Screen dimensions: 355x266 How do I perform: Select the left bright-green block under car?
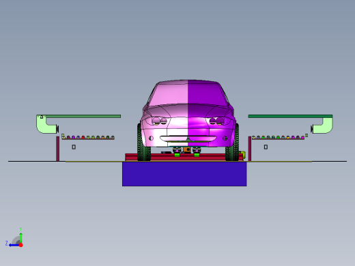point(177,155)
